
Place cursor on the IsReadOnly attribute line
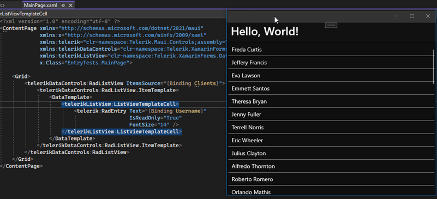[155, 118]
